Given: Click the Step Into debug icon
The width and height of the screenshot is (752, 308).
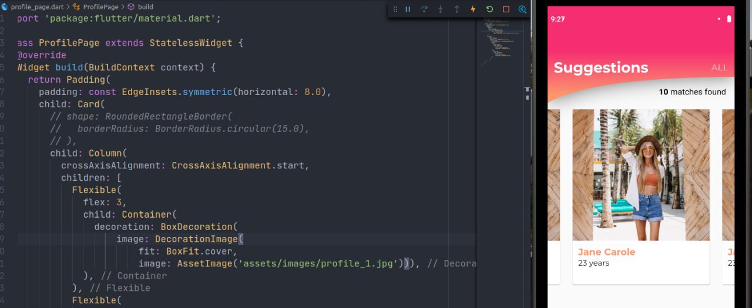Looking at the screenshot, I should coord(441,9).
